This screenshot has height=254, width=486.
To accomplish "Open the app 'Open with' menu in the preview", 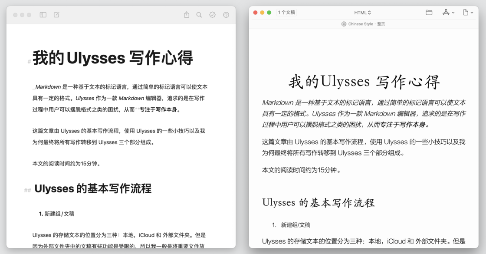I will point(448,13).
